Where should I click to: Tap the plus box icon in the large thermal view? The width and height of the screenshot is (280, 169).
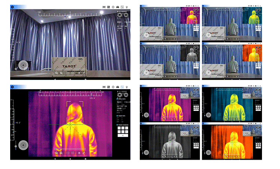(x=72, y=153)
